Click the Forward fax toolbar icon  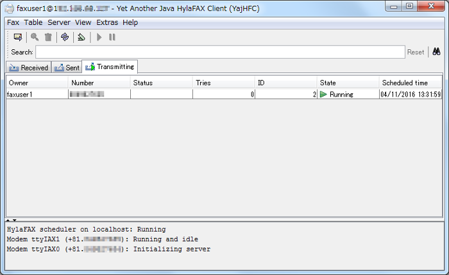click(81, 37)
